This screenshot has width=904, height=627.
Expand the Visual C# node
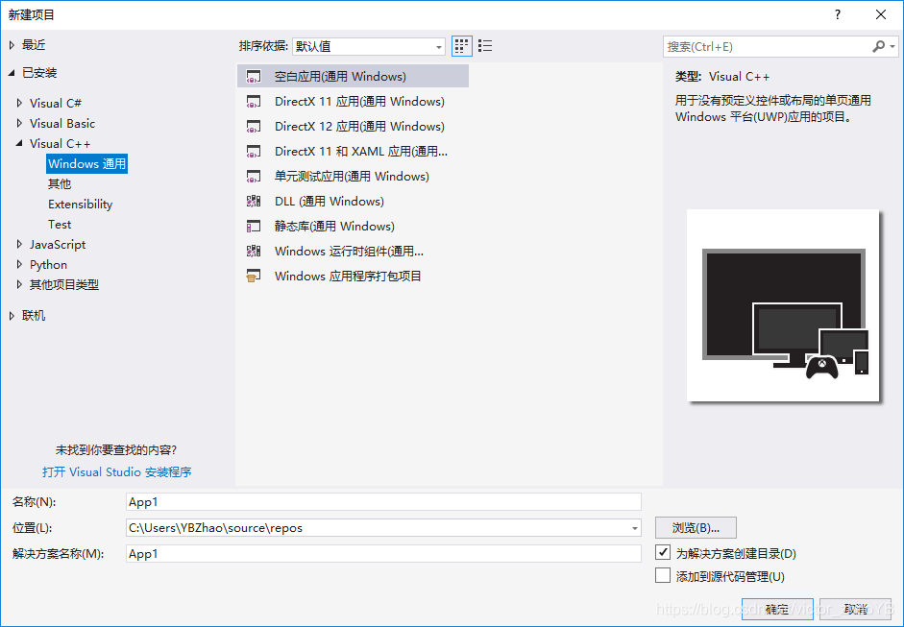[19, 103]
